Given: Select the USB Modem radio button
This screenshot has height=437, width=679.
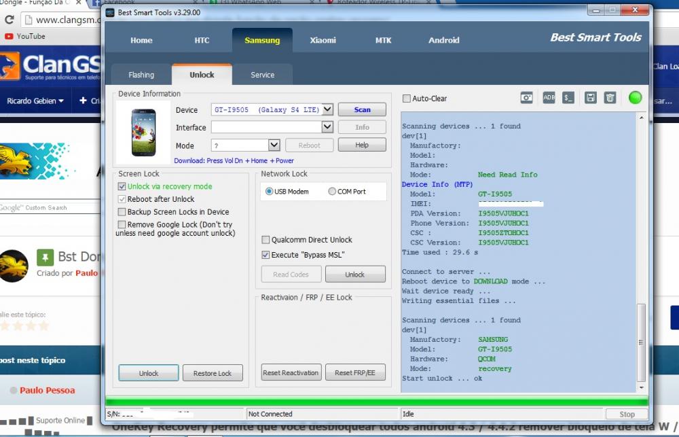Looking at the screenshot, I should click(270, 191).
